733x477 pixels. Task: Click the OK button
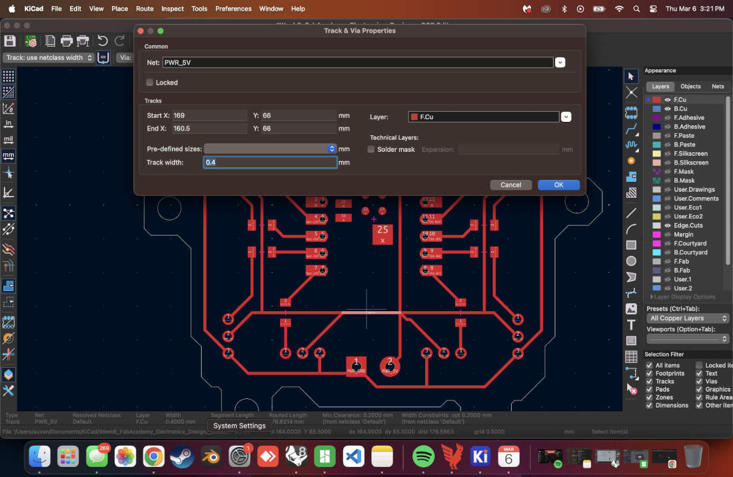click(558, 185)
